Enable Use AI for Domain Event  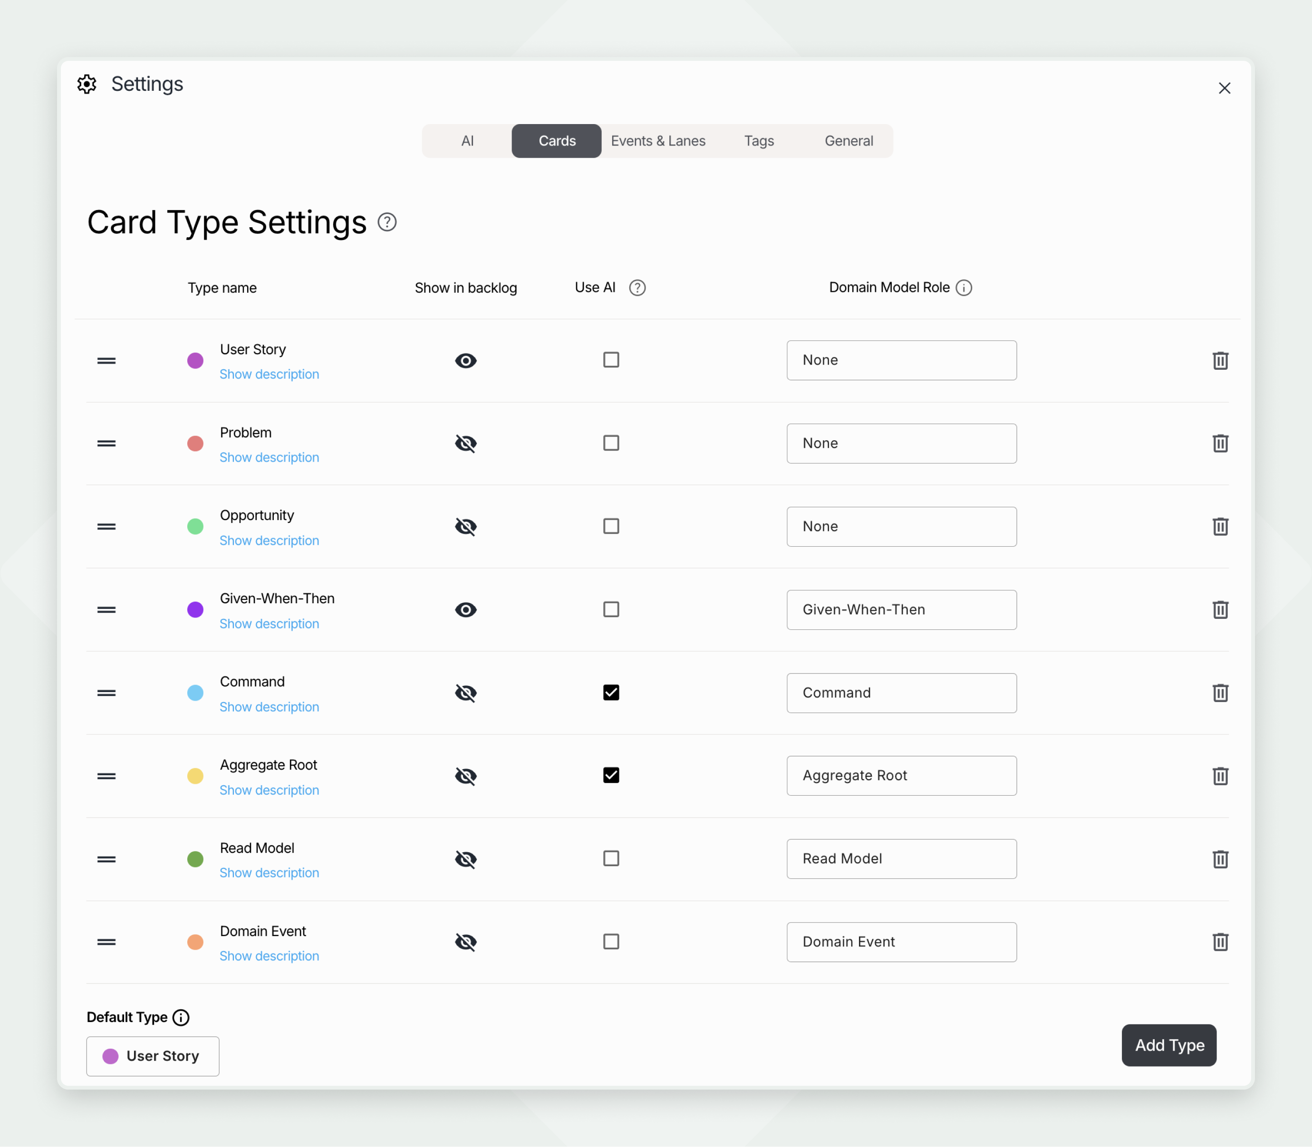[610, 942]
